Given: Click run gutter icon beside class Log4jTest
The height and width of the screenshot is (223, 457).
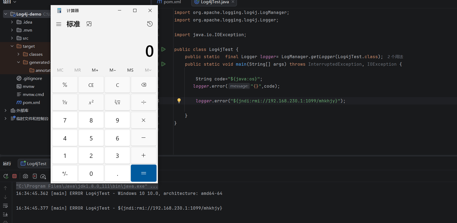Looking at the screenshot, I should click(163, 49).
